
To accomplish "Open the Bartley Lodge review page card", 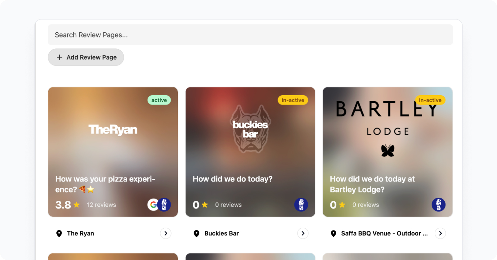I will click(x=387, y=152).
